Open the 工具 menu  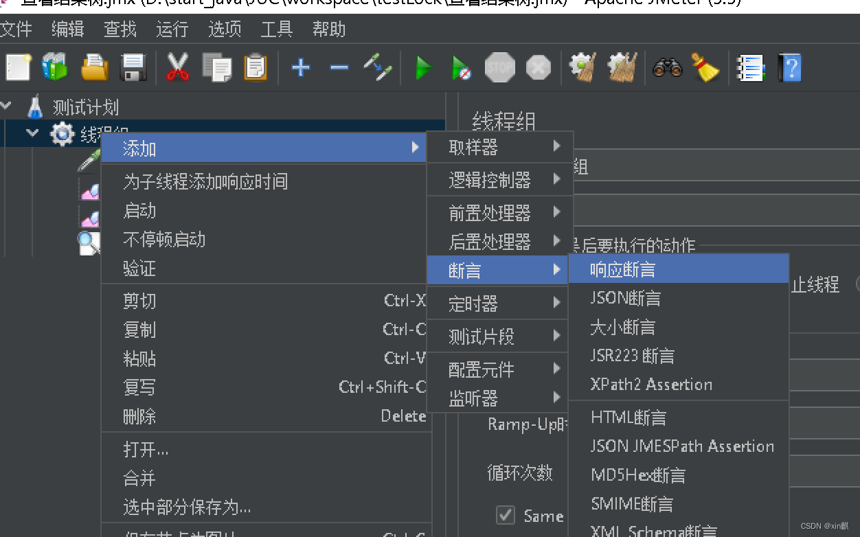(x=276, y=29)
